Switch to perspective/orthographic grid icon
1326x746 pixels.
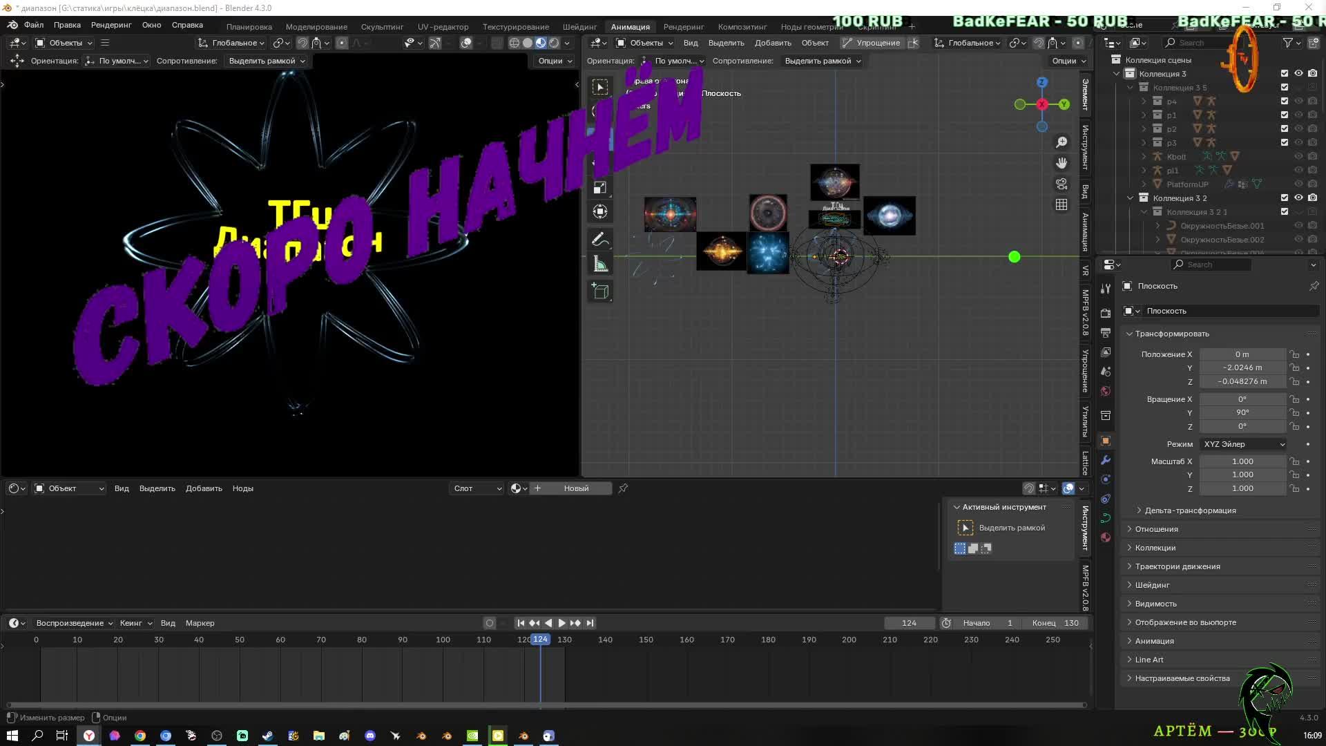(x=1061, y=204)
